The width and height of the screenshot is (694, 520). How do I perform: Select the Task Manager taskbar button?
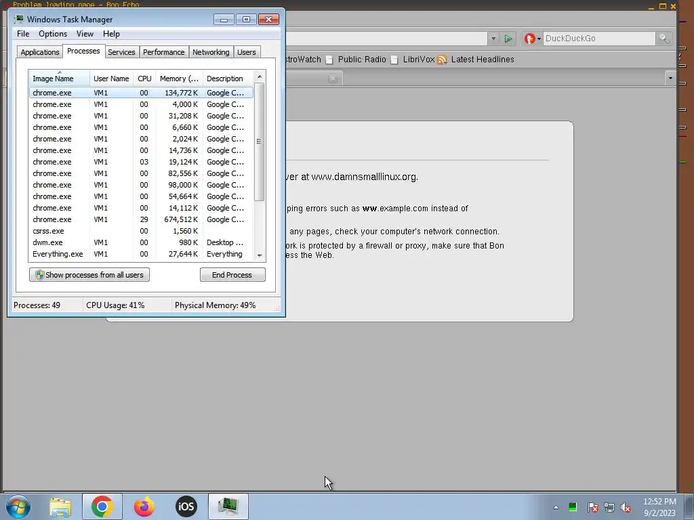[x=228, y=506]
